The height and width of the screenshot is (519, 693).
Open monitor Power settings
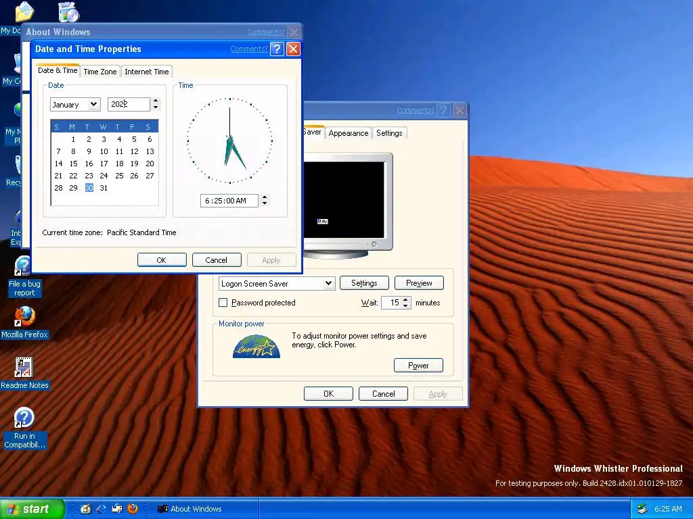[x=418, y=366]
